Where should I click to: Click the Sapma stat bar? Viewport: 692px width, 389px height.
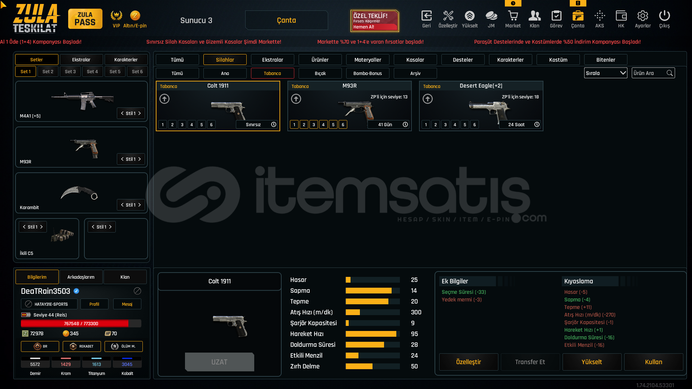[x=373, y=291]
